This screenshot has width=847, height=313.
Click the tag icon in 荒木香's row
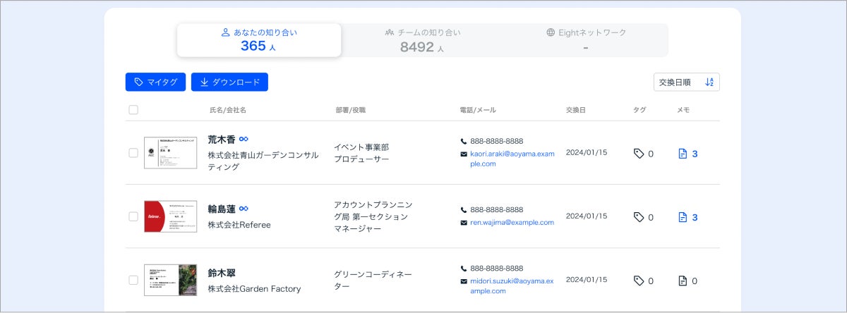(x=639, y=153)
